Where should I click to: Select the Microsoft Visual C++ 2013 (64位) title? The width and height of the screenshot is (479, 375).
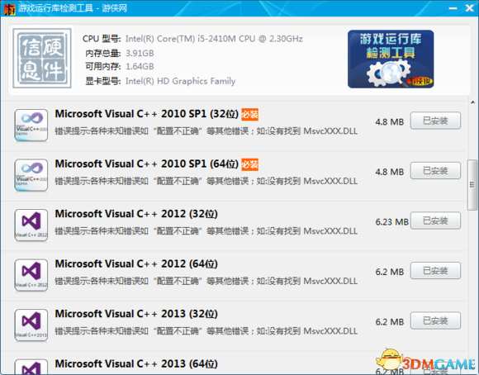136,363
